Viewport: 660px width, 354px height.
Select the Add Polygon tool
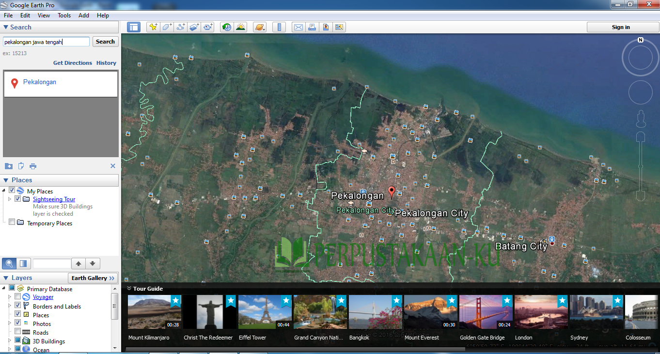pos(167,27)
